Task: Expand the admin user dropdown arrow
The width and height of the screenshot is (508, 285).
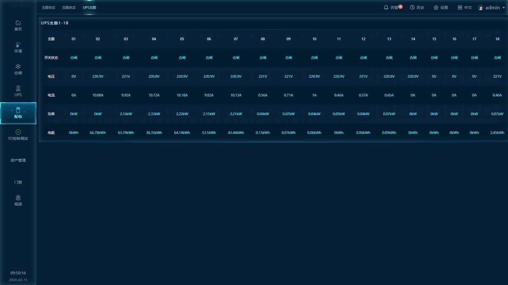Action: [x=503, y=8]
